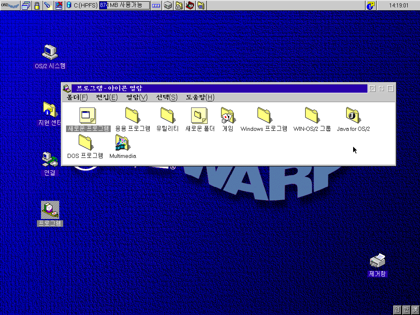The height and width of the screenshot is (315, 420).
Task: Open the 도움말(H) menu
Action: coord(200,97)
